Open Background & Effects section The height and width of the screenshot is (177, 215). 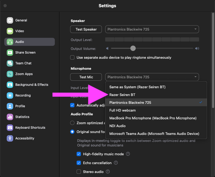tap(30, 85)
